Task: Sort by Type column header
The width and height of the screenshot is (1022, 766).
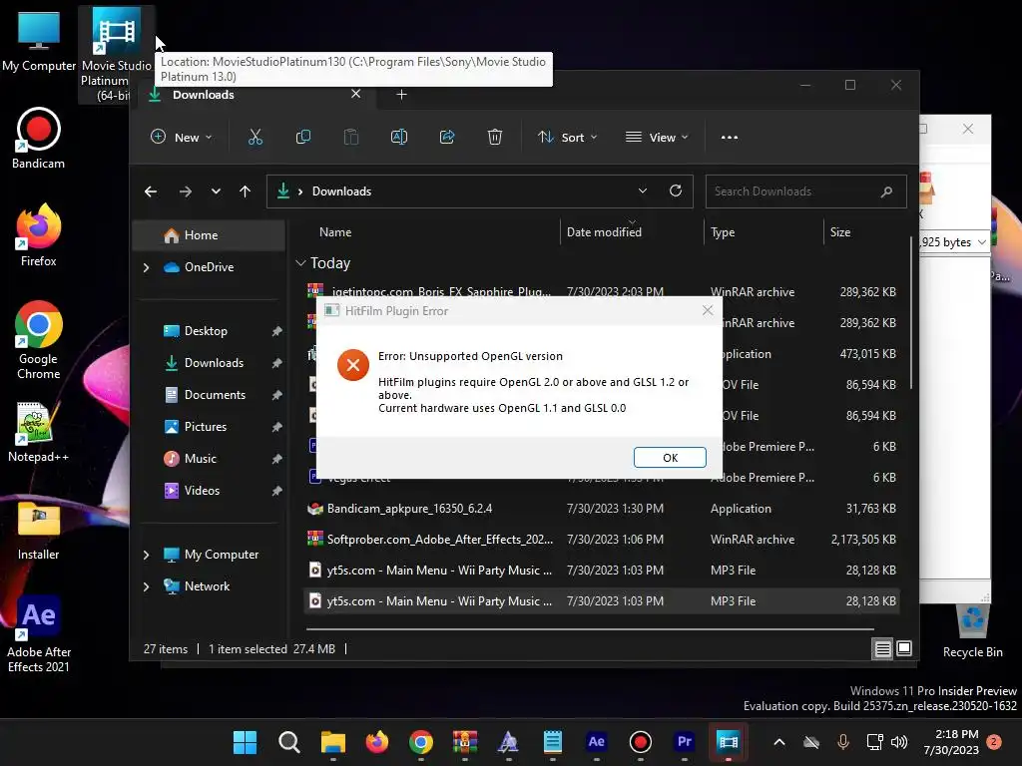Action: 764,231
